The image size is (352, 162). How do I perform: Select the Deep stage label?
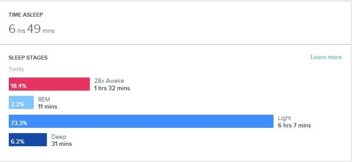[59, 137]
